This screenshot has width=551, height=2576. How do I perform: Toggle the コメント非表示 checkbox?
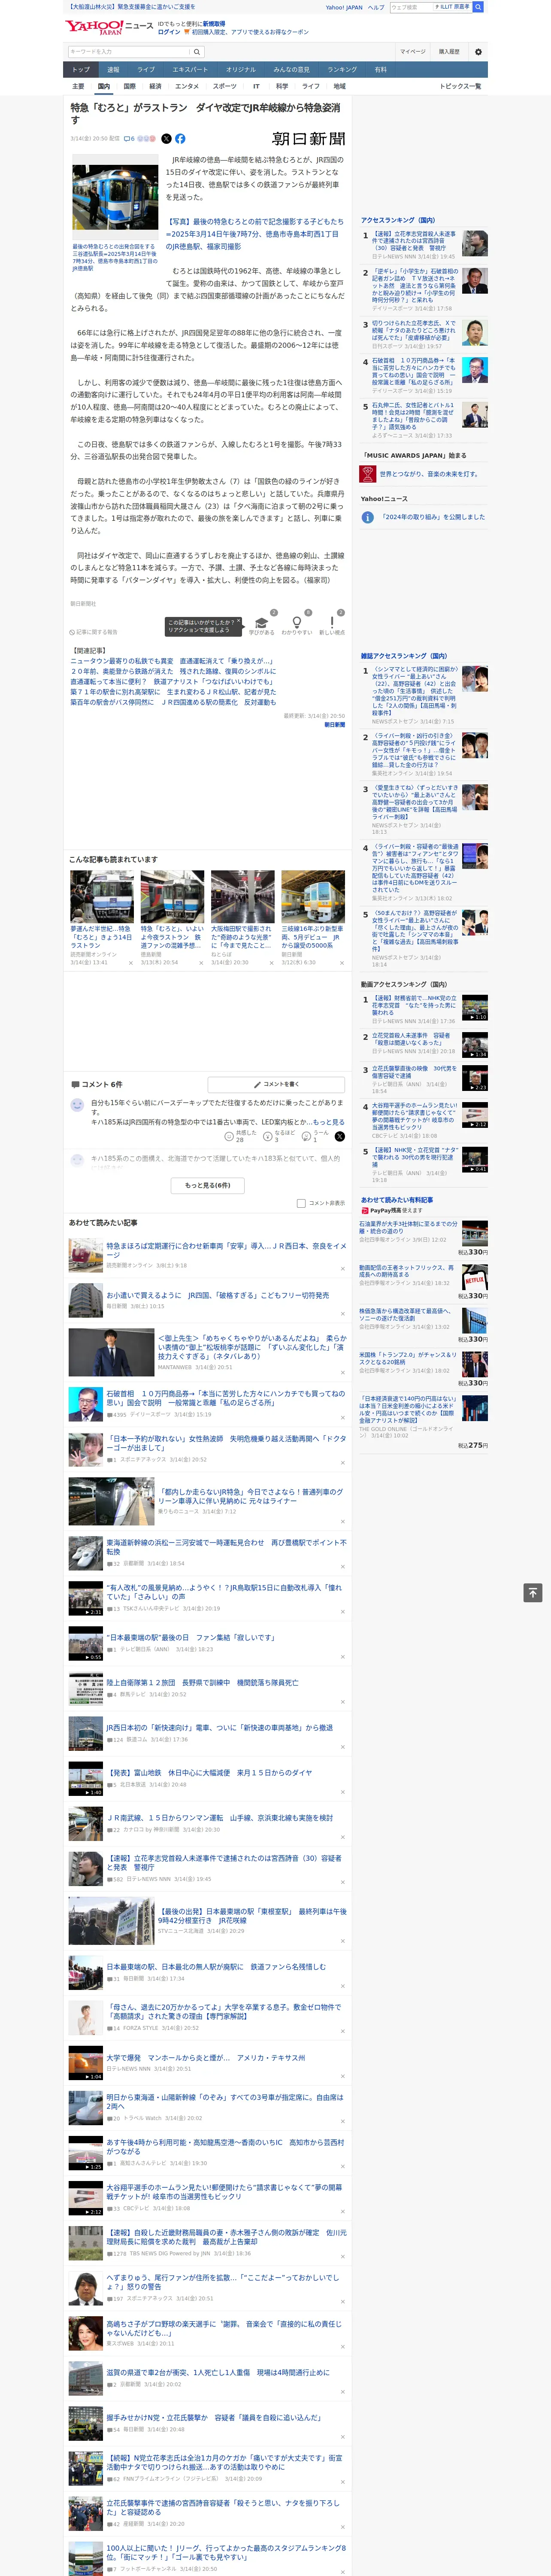301,1203
